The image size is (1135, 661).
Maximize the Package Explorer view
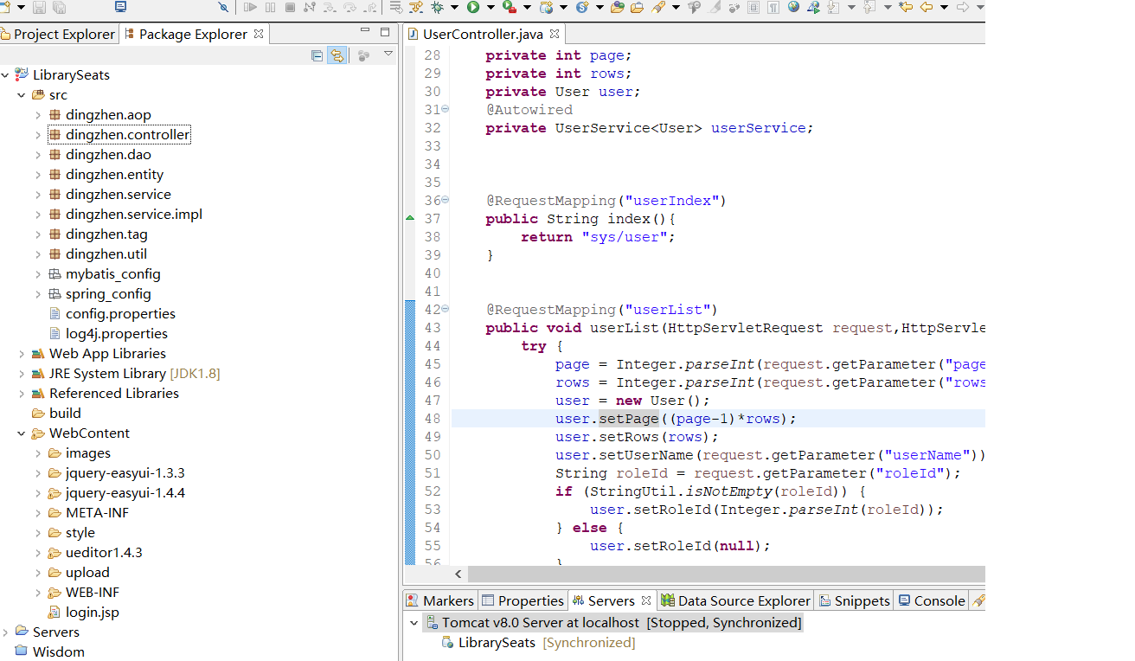[x=385, y=33]
